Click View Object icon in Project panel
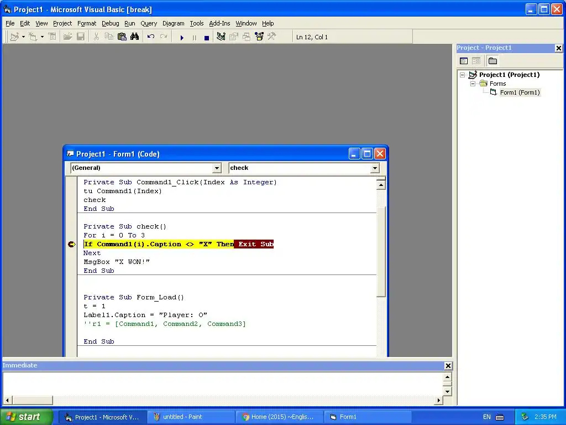566x425 pixels. pos(476,61)
